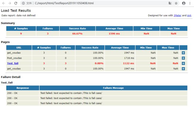Open the Ant link
The height and width of the screenshot is (113, 194).
click(x=189, y=15)
